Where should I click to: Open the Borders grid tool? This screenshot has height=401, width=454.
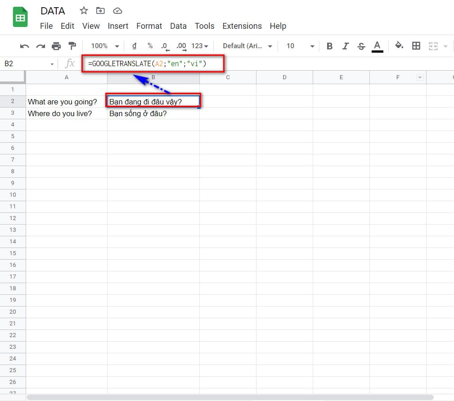(416, 46)
